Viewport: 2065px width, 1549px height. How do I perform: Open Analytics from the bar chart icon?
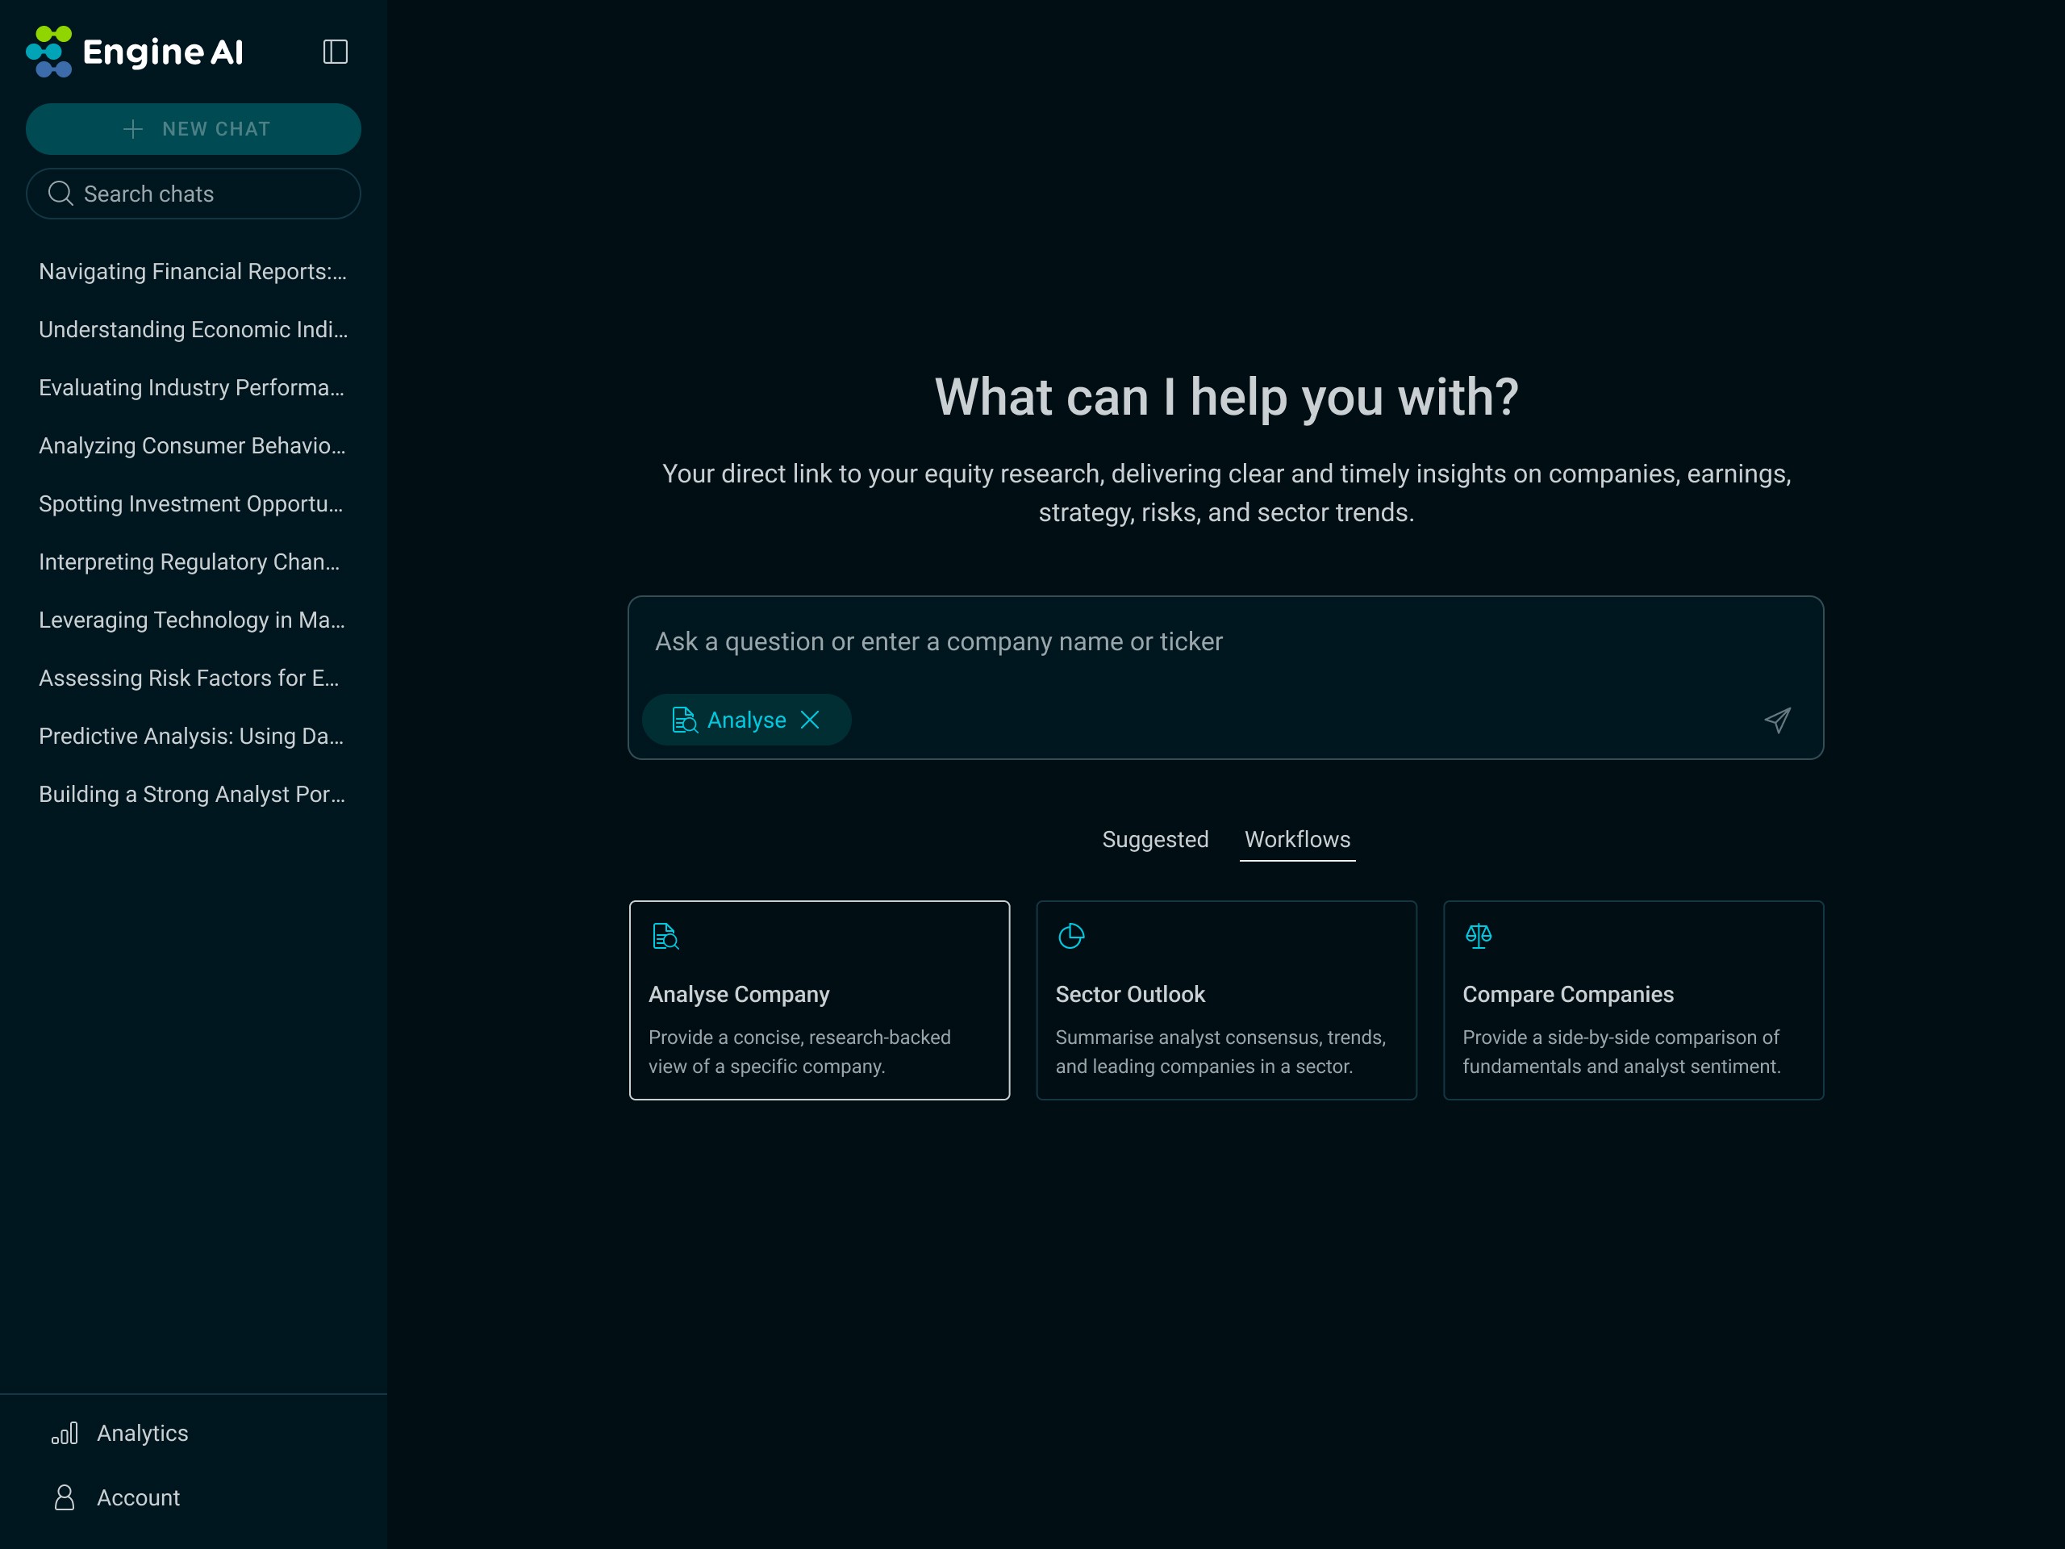(65, 1433)
